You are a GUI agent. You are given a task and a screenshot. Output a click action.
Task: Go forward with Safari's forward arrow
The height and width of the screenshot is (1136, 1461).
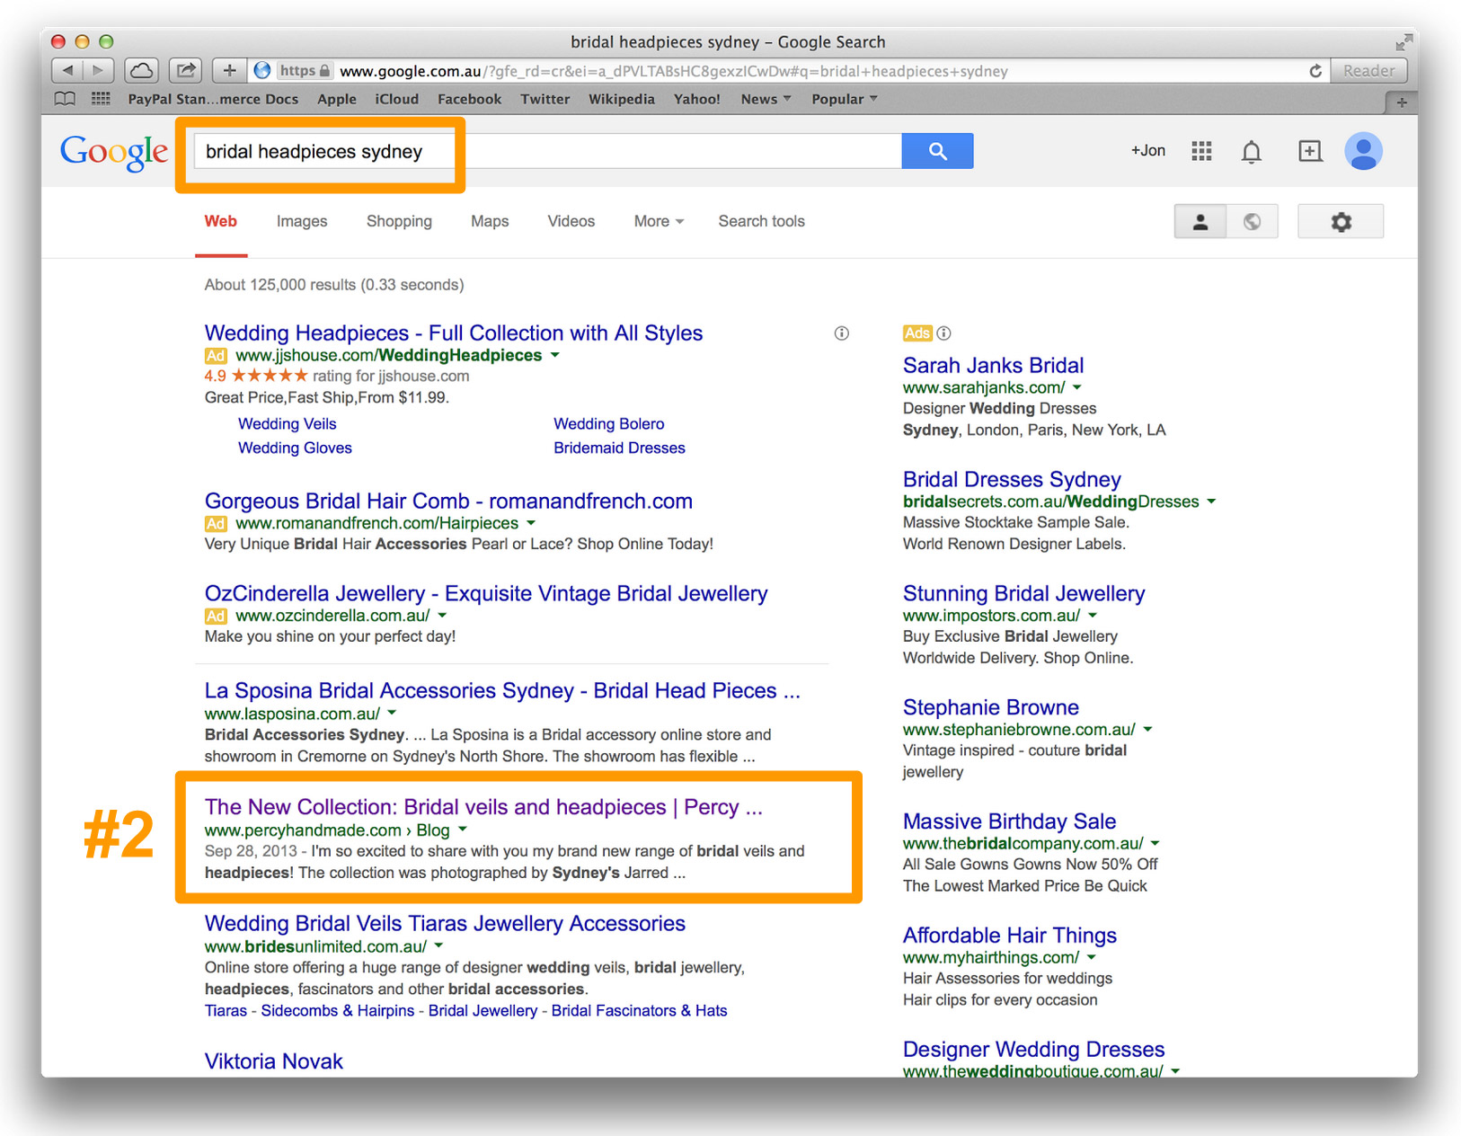(x=98, y=70)
